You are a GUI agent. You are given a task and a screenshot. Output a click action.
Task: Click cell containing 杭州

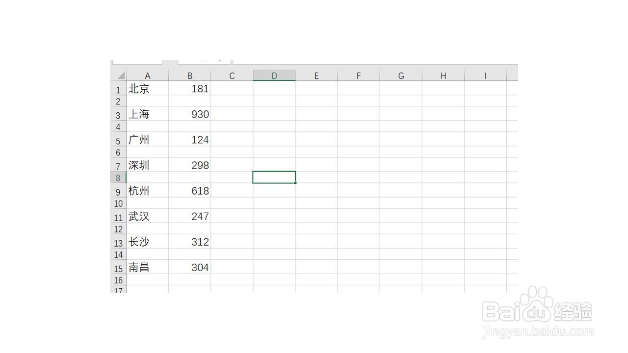(x=147, y=190)
